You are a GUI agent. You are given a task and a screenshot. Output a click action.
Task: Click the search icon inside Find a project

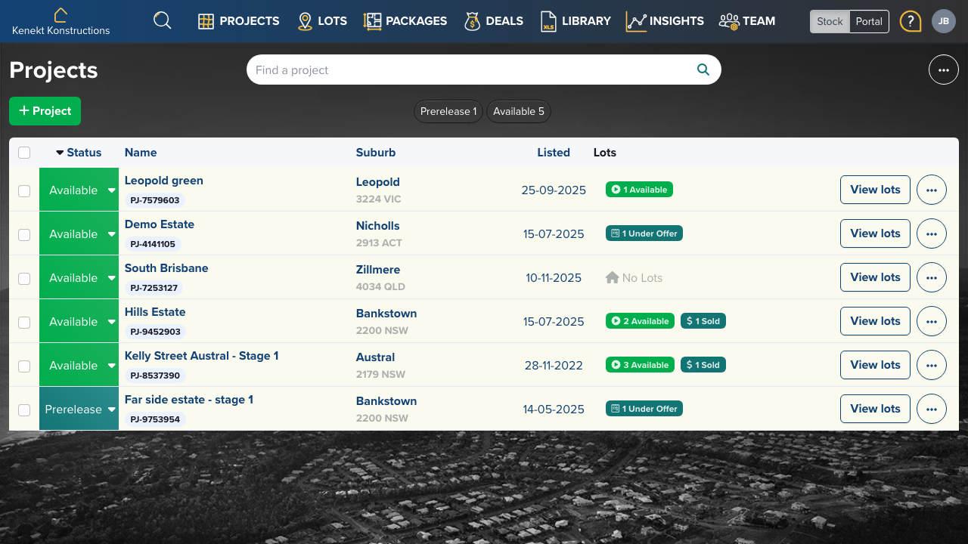pos(703,70)
